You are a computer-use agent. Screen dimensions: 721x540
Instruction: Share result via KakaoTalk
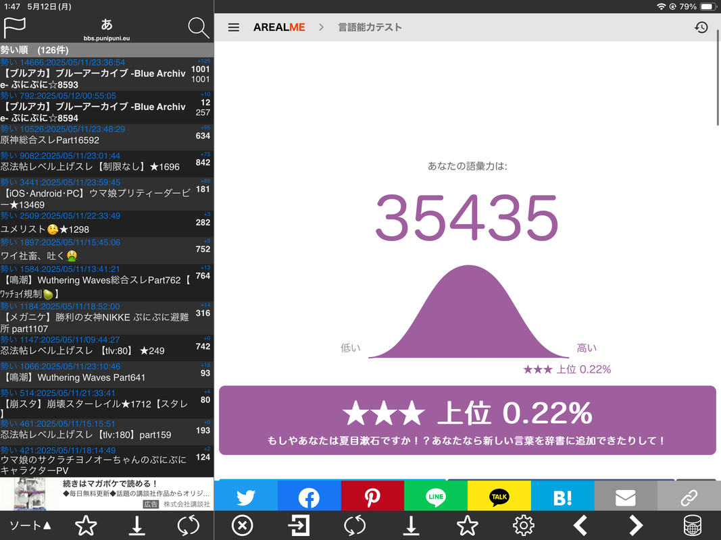(499, 497)
